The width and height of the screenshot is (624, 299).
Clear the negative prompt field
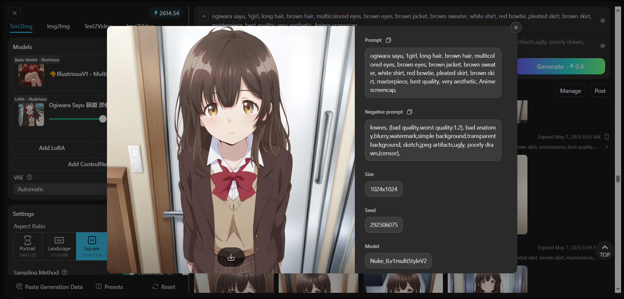point(603,46)
